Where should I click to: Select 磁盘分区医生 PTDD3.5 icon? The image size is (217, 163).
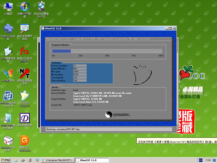[25, 54]
